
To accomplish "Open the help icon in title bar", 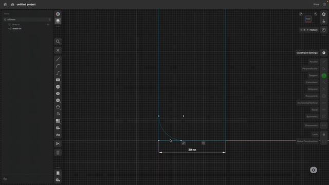I will [x=324, y=5].
